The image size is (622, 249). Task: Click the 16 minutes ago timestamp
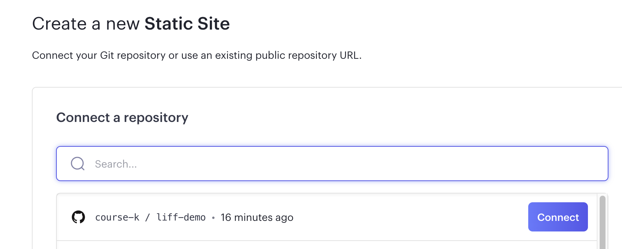(x=256, y=217)
